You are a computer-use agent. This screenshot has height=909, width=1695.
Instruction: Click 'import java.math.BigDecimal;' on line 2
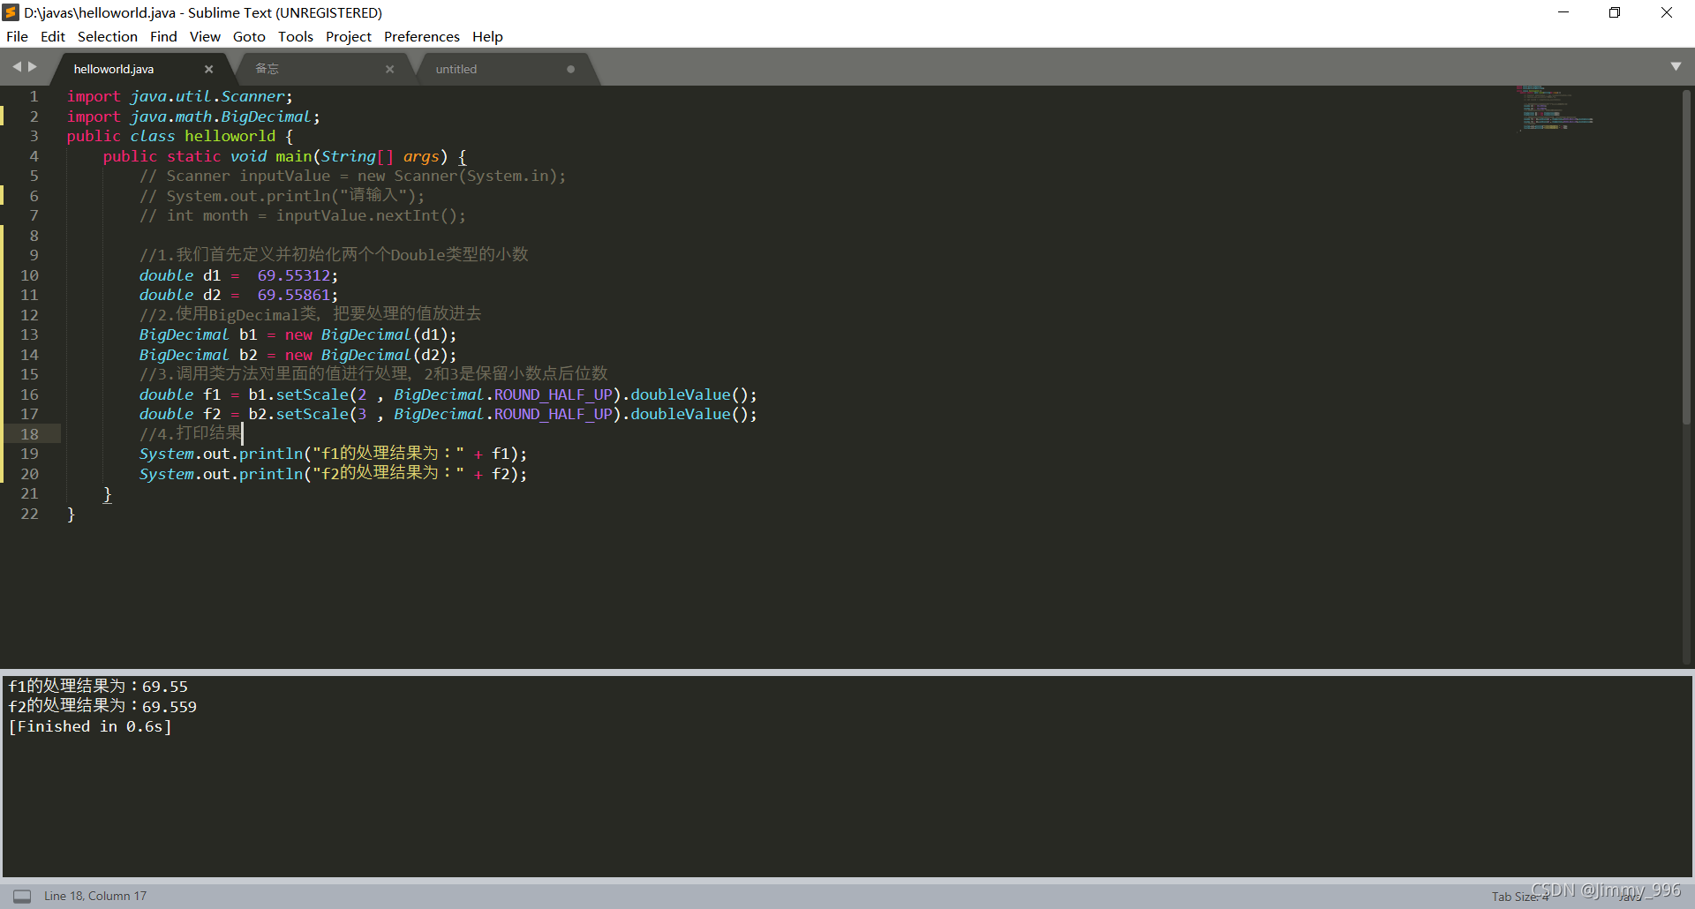pos(193,116)
